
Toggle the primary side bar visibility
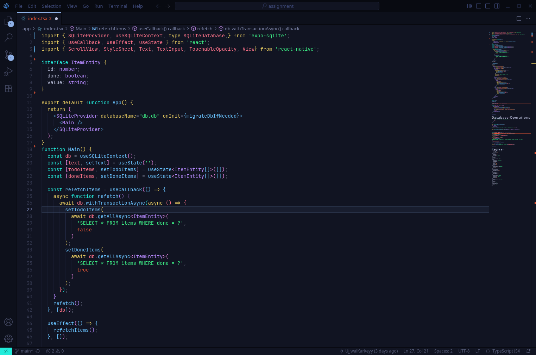[x=479, y=6]
